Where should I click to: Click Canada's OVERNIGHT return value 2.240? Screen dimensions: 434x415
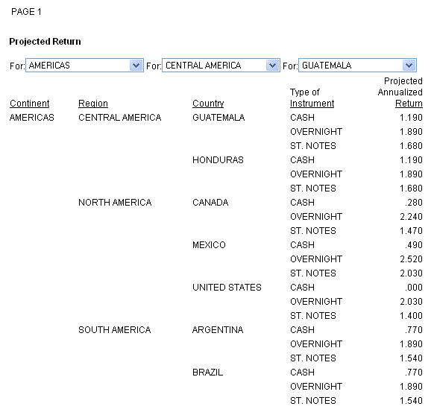click(411, 217)
